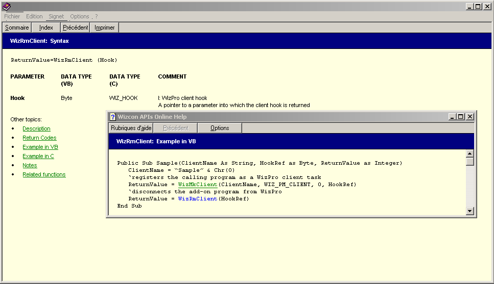Click the question mark icon in Wizcon APIs Online Help title
Viewport: 494px width, 284px height.
[113, 117]
